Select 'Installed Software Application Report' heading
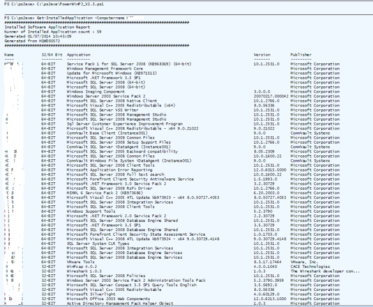373x307 pixels. click(x=47, y=27)
